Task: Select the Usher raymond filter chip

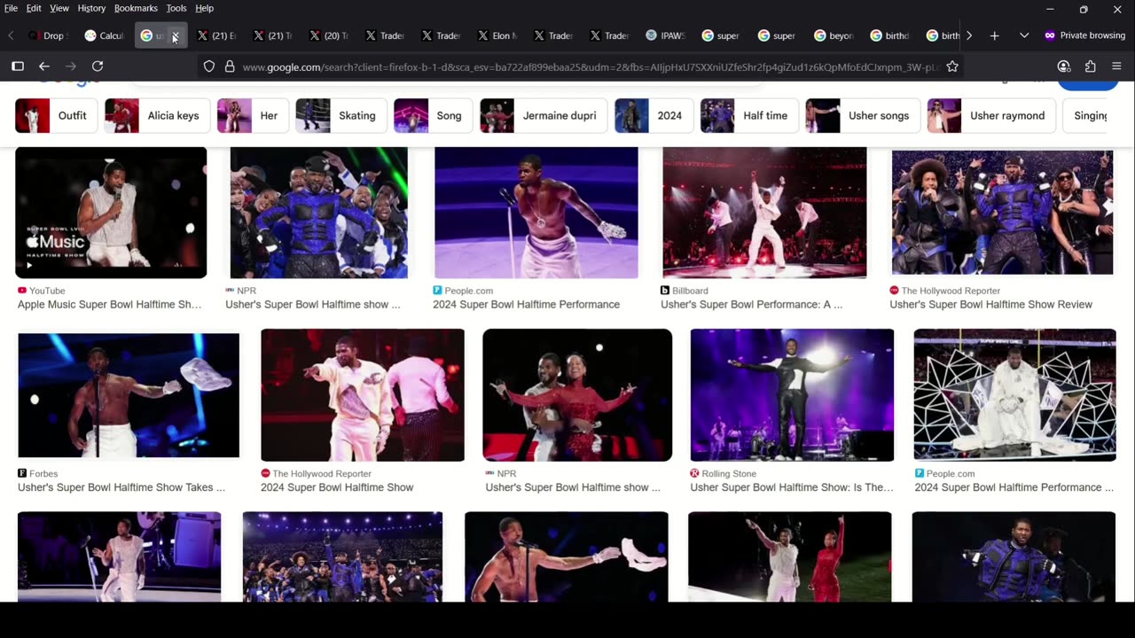Action: point(990,116)
